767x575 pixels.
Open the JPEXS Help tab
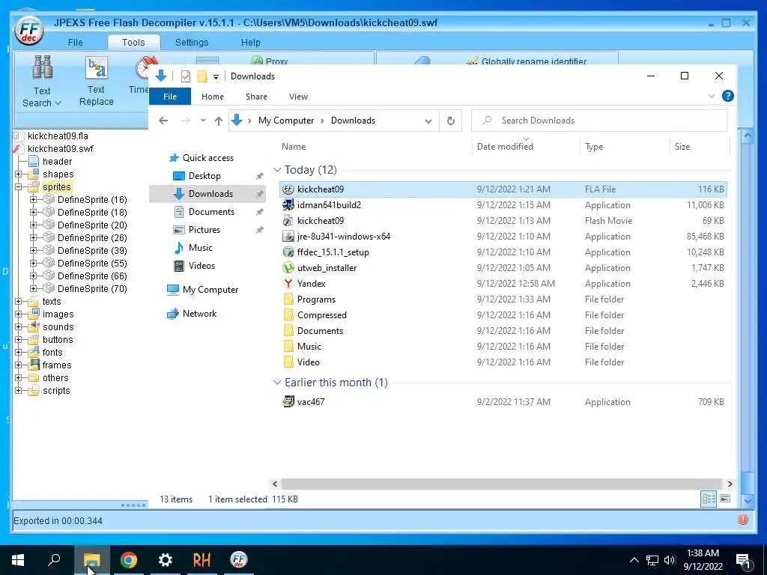click(250, 43)
